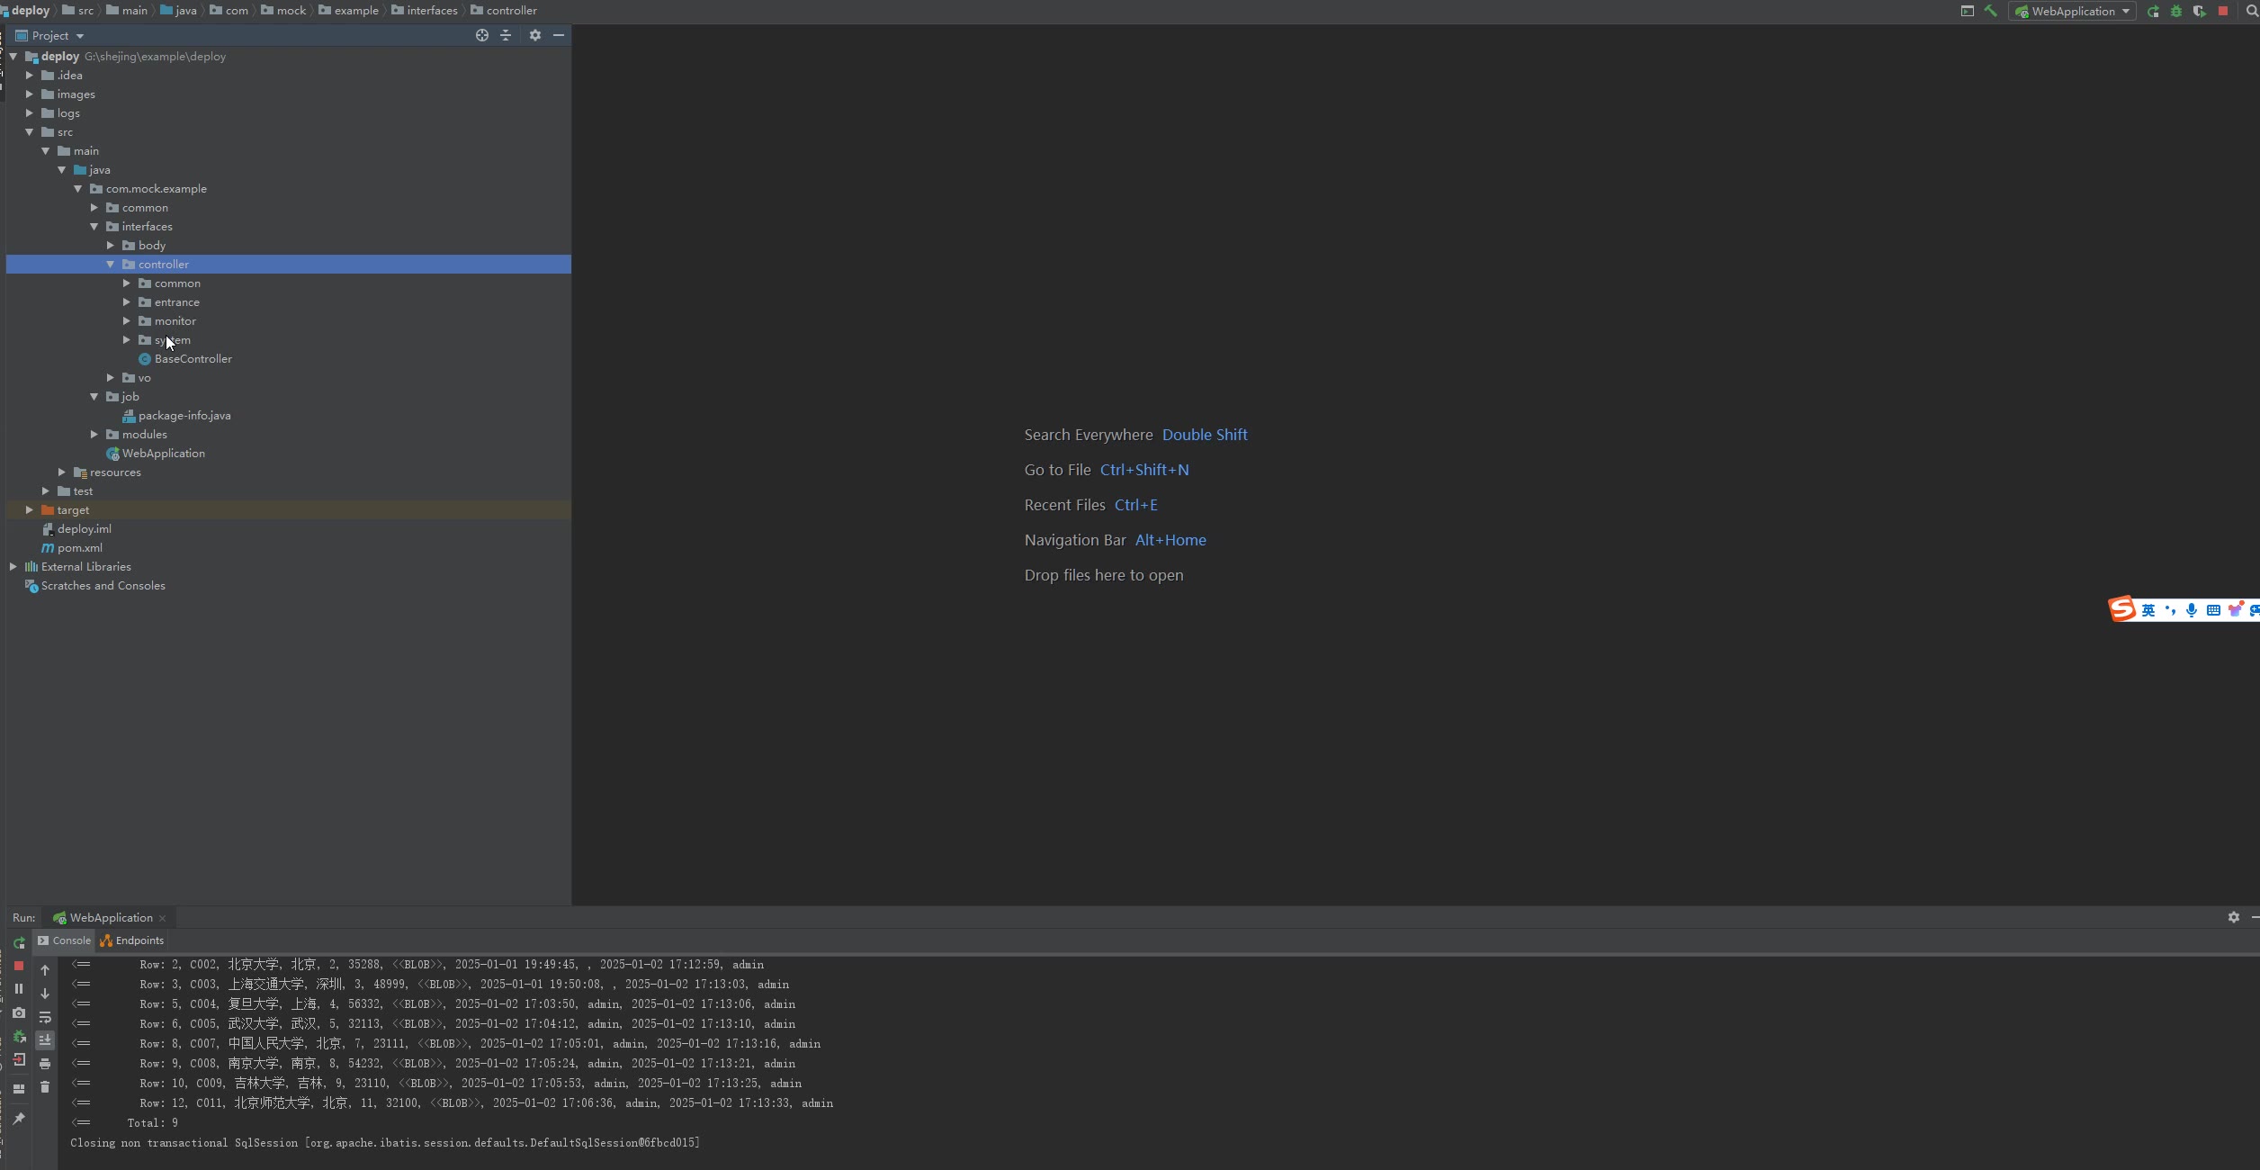Expand the External Libraries node
The height and width of the screenshot is (1170, 2260).
13,567
